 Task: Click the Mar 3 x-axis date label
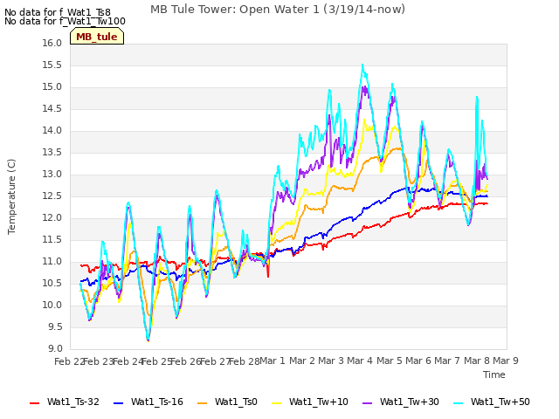[331, 361]
